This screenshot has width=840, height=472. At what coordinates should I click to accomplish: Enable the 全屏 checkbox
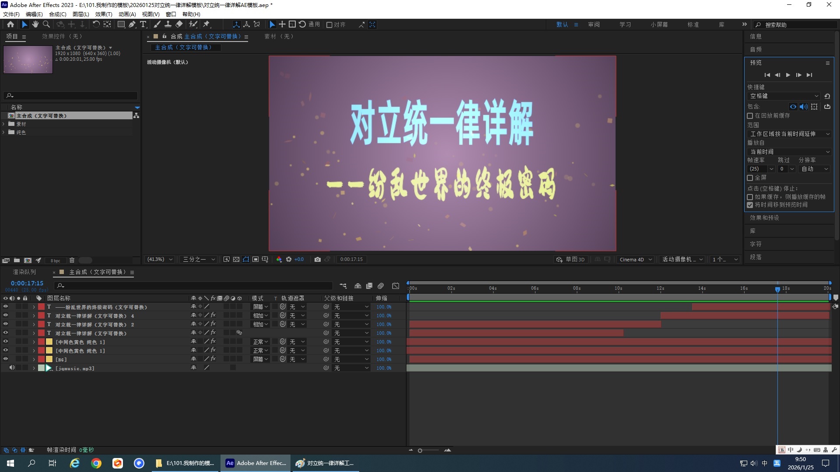point(750,178)
